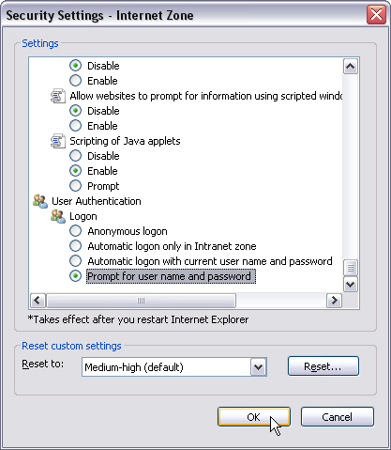Screen dimensions: 391x450
Task: Click the horizontal scrollbar thumb
Action: click(141, 301)
